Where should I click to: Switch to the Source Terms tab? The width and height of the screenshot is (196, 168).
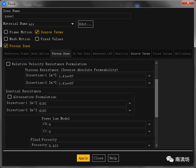pos(140,54)
